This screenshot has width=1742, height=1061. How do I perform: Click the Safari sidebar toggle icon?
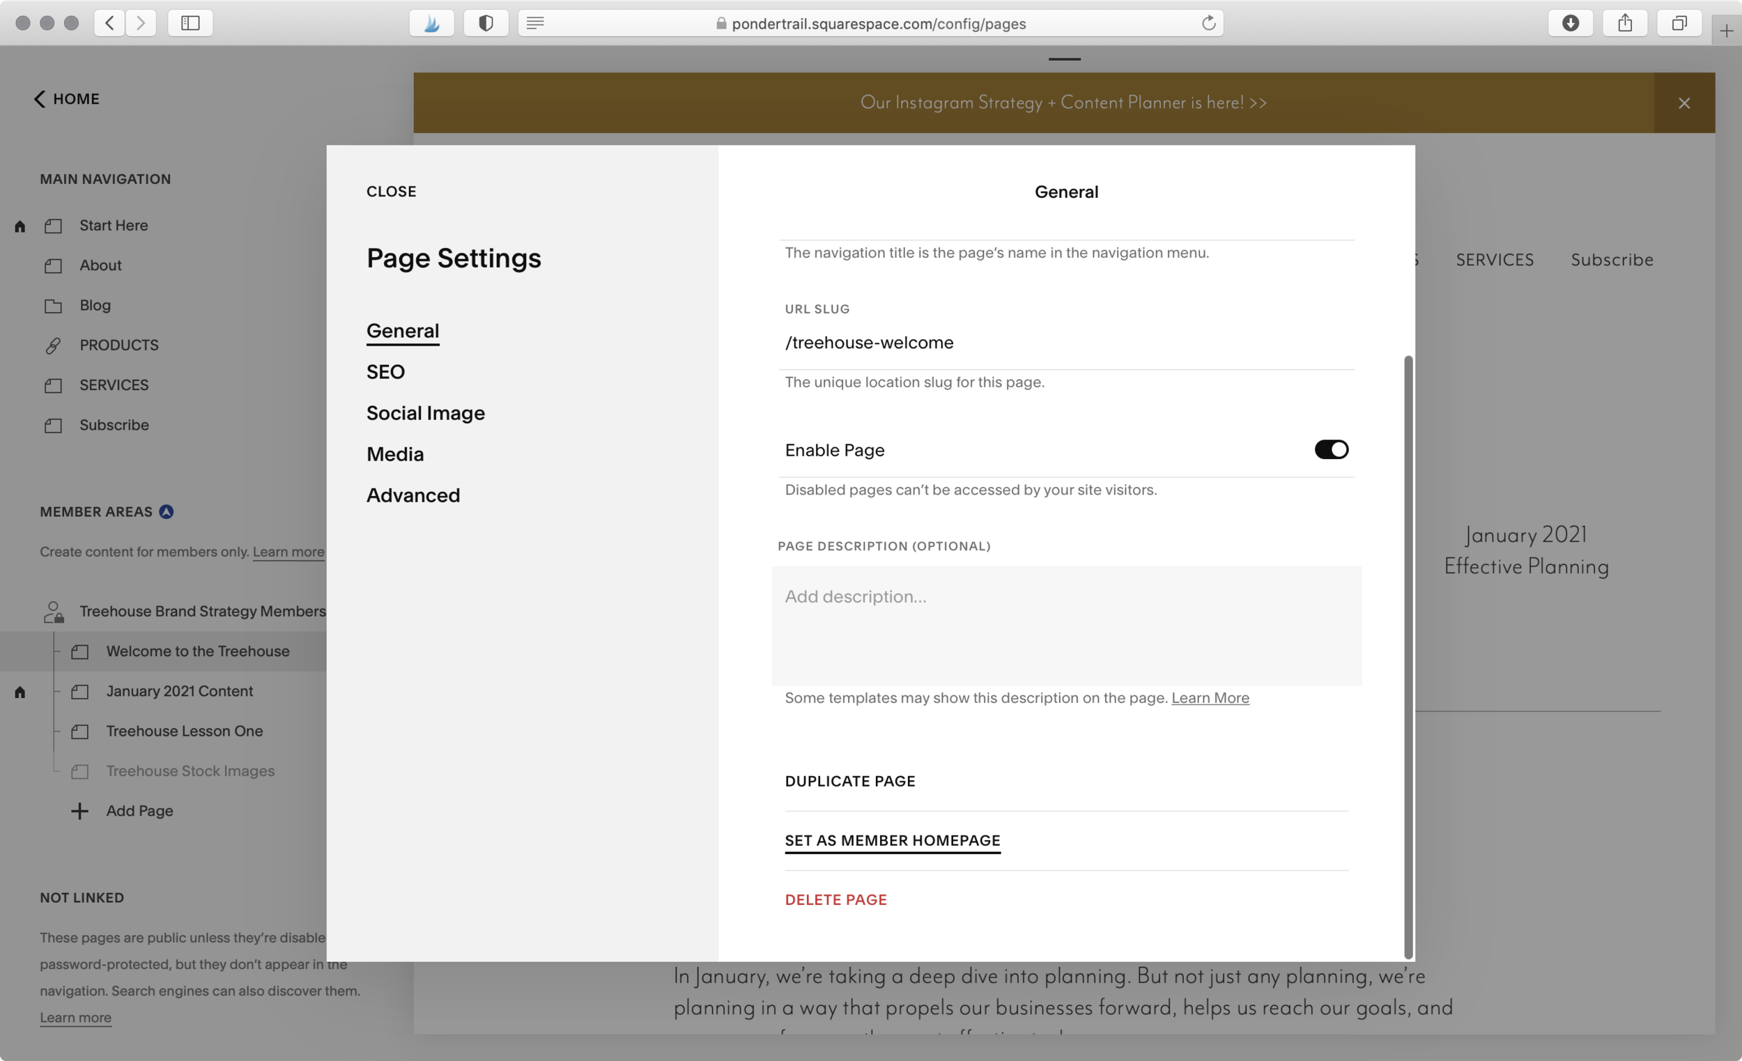[x=190, y=23]
